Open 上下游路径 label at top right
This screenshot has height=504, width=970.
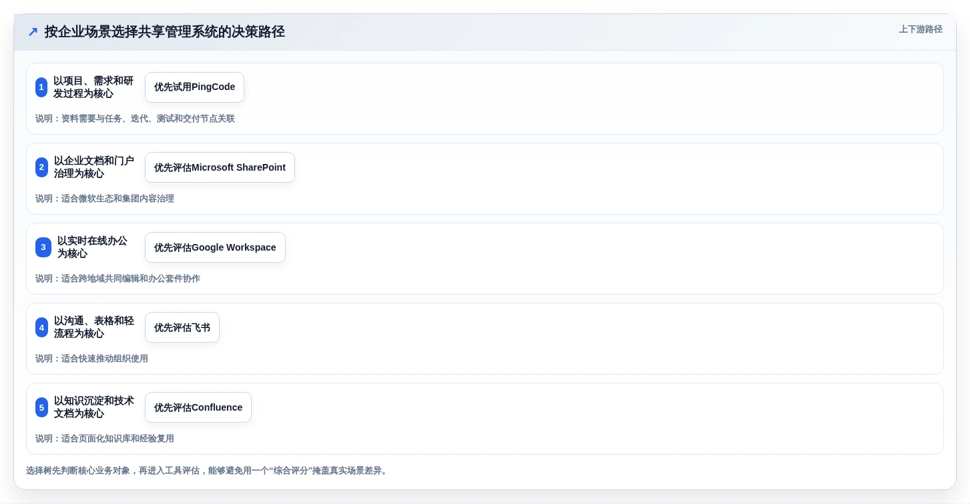(921, 29)
